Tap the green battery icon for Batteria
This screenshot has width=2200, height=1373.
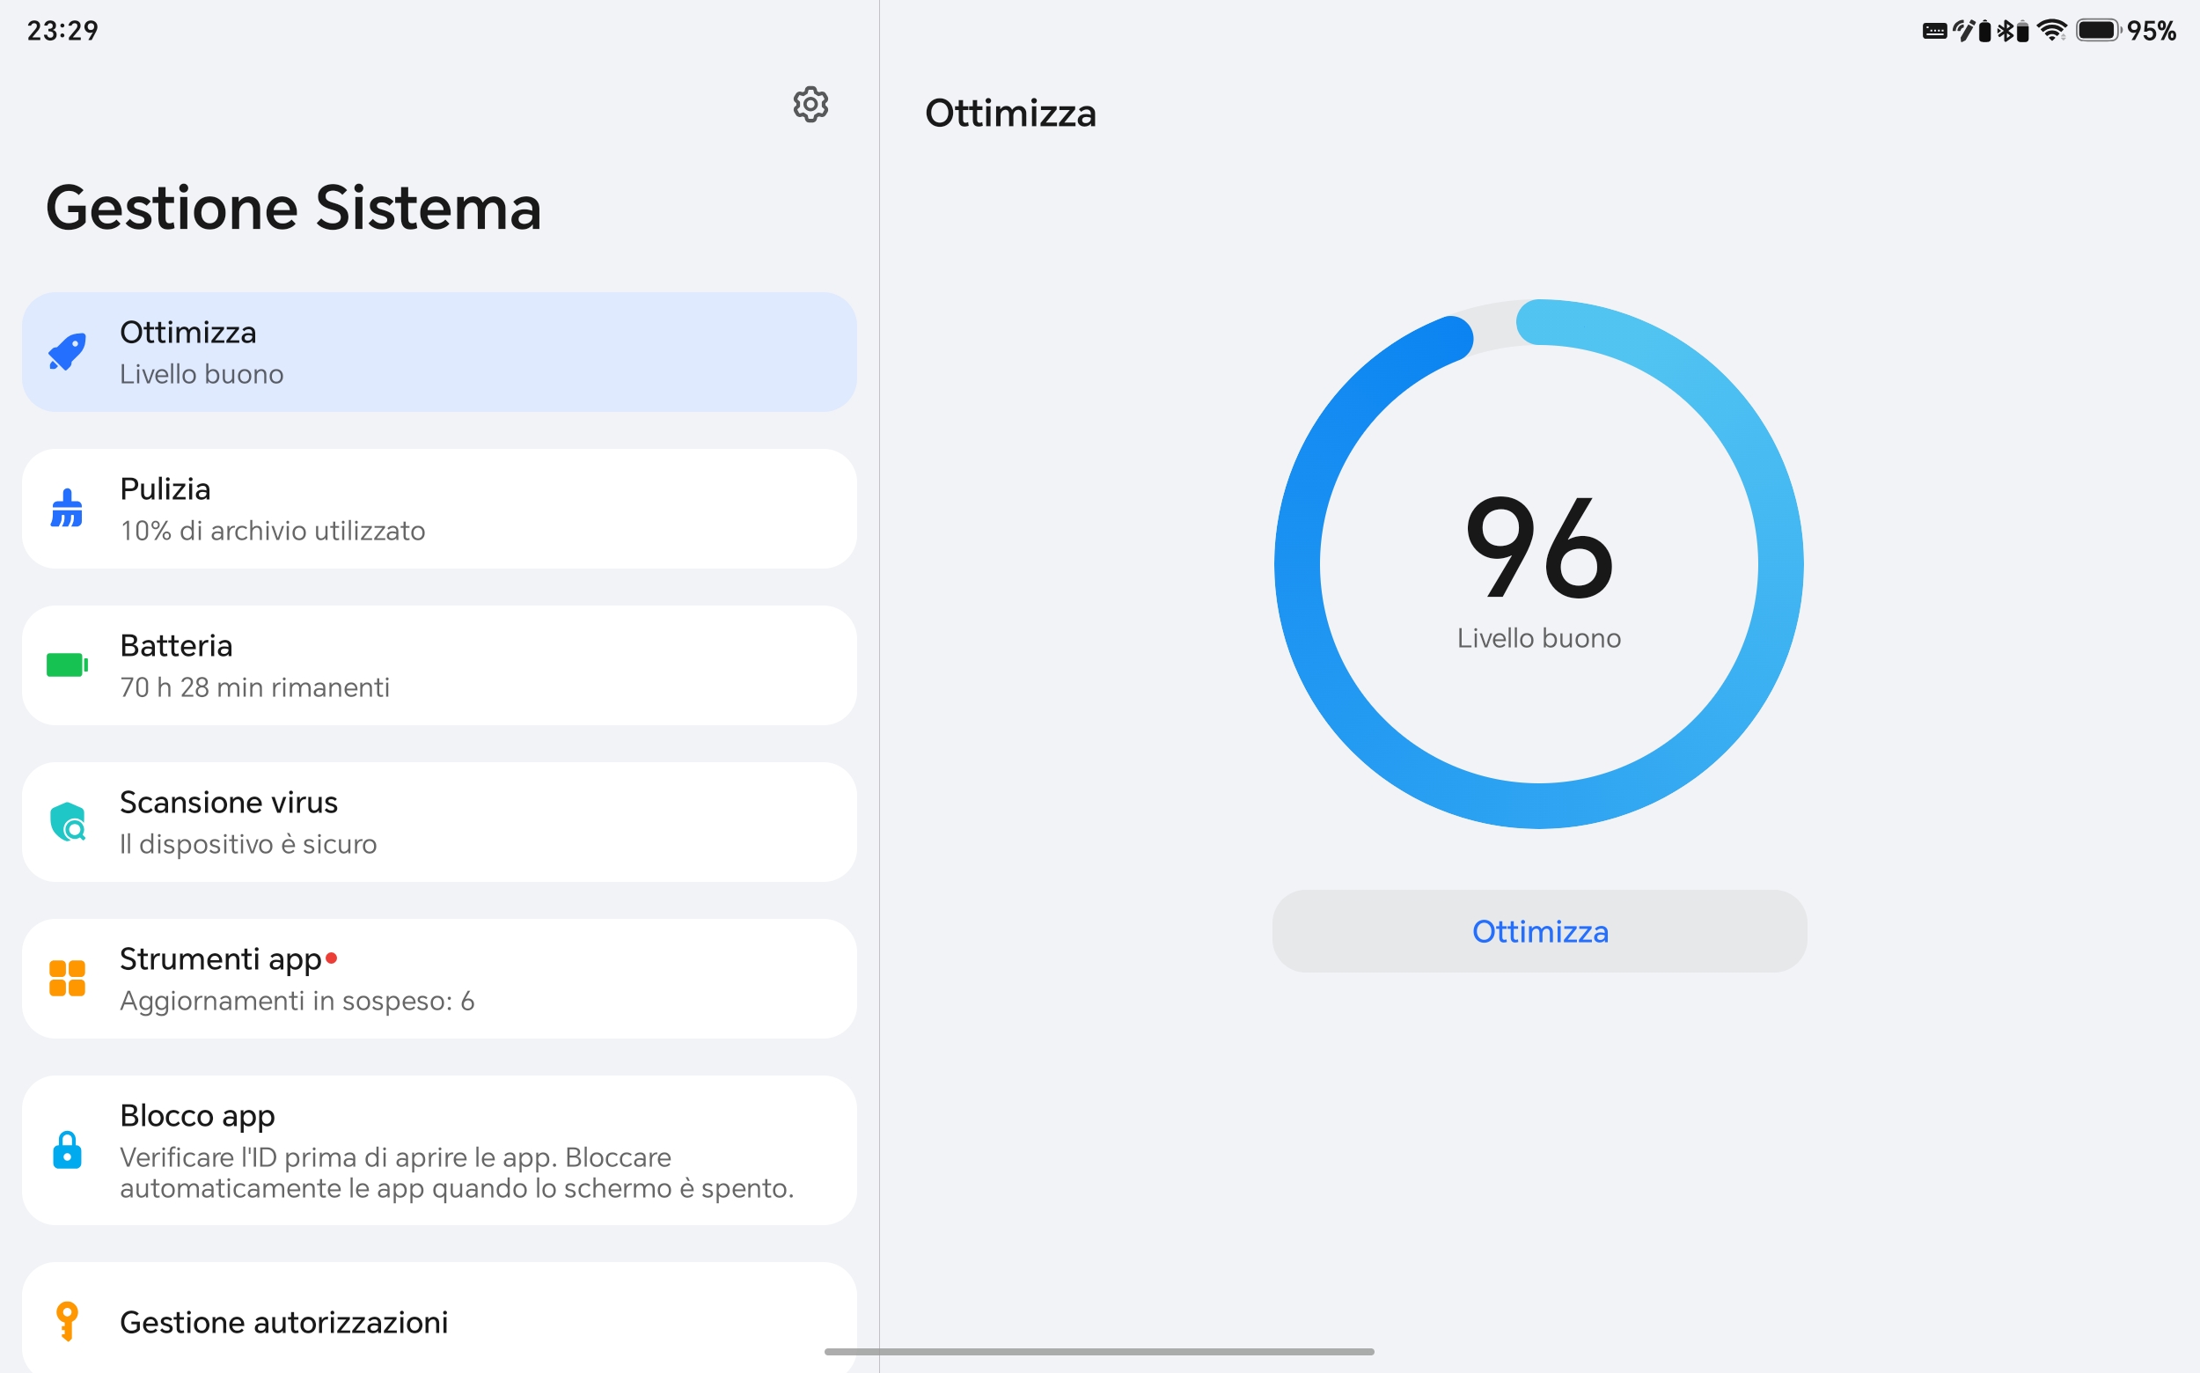(67, 665)
